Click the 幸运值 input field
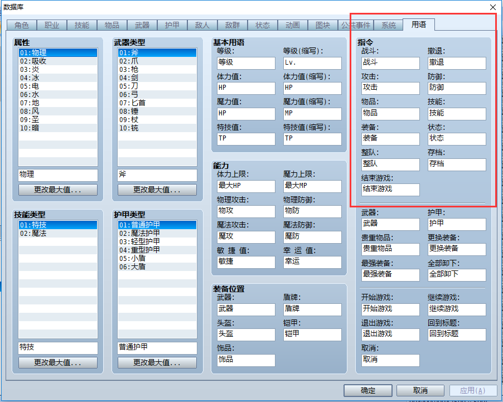The image size is (503, 402). point(312,262)
